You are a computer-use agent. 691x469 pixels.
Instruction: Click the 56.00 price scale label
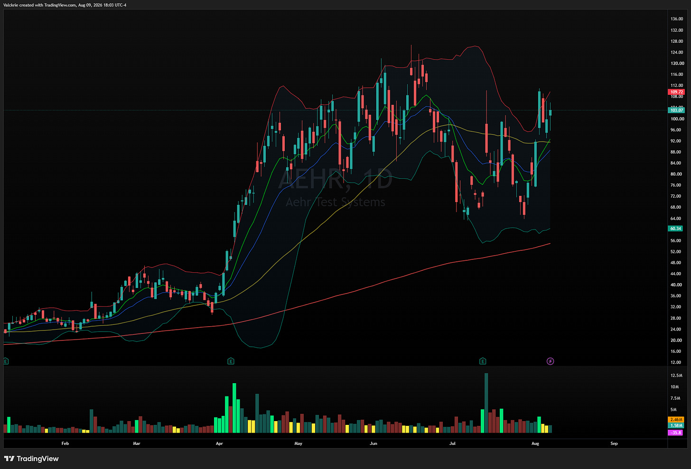[x=676, y=241]
